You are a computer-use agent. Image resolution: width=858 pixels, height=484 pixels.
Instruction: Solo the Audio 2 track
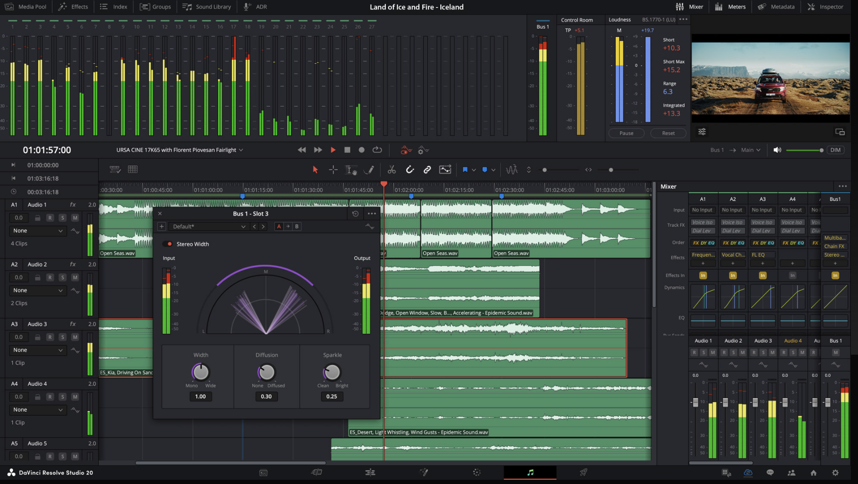62,277
